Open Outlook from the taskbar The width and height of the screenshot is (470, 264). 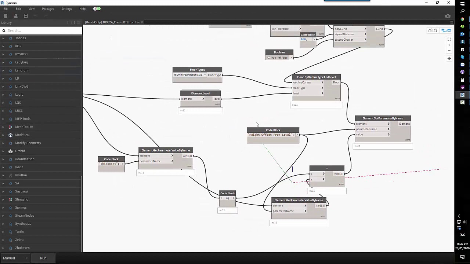pyautogui.click(x=462, y=34)
